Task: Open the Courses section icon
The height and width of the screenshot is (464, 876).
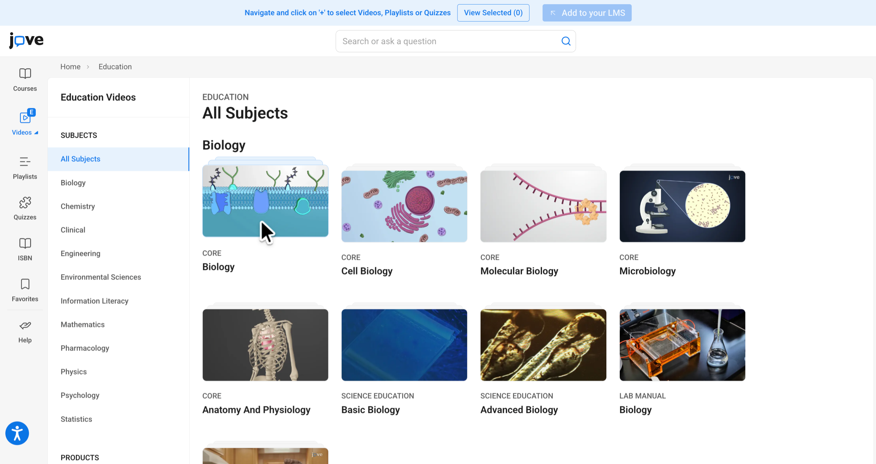Action: tap(25, 74)
